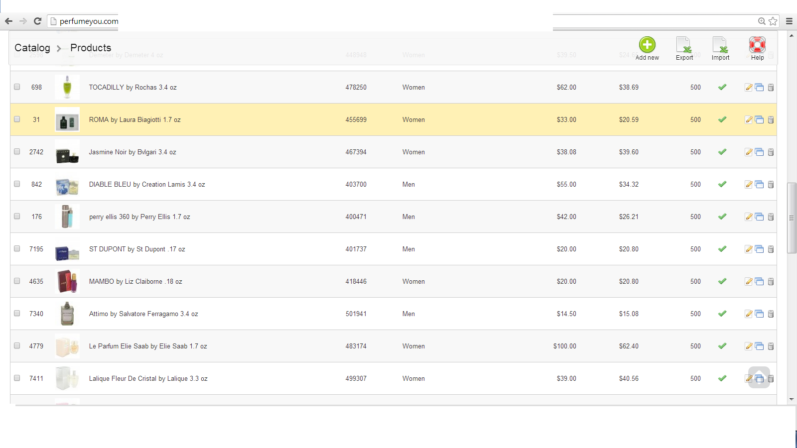Image resolution: width=797 pixels, height=448 pixels.
Task: Edit the DIABLE BLEU product
Action: pyautogui.click(x=749, y=184)
